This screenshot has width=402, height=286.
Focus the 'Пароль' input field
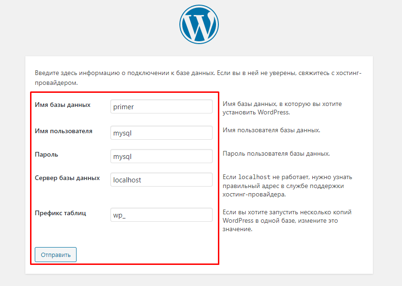pyautogui.click(x=161, y=156)
